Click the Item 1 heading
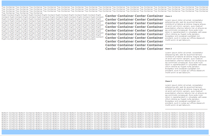This screenshot has height=136, width=210. tap(168, 16)
